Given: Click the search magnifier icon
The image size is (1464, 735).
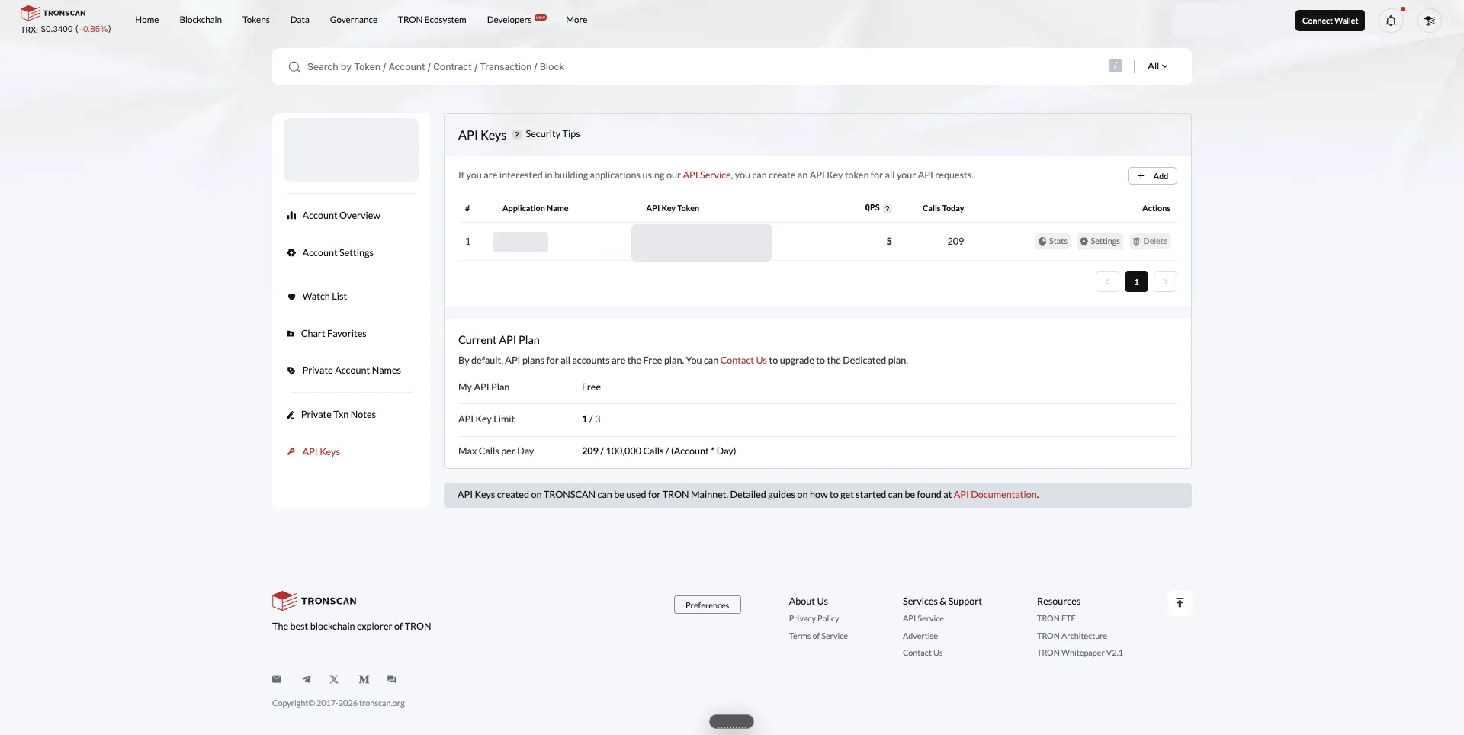Looking at the screenshot, I should click(294, 67).
